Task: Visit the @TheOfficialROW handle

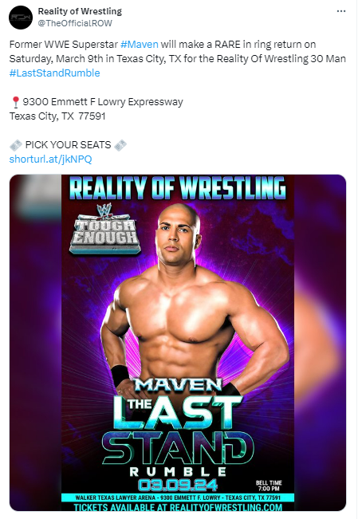Action: 75,23
